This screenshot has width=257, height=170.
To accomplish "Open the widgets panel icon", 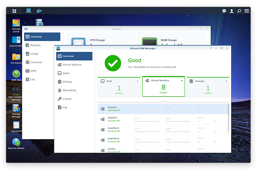I will click(x=247, y=11).
